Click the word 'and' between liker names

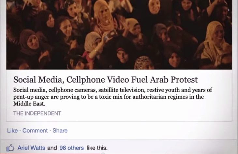click(x=52, y=148)
